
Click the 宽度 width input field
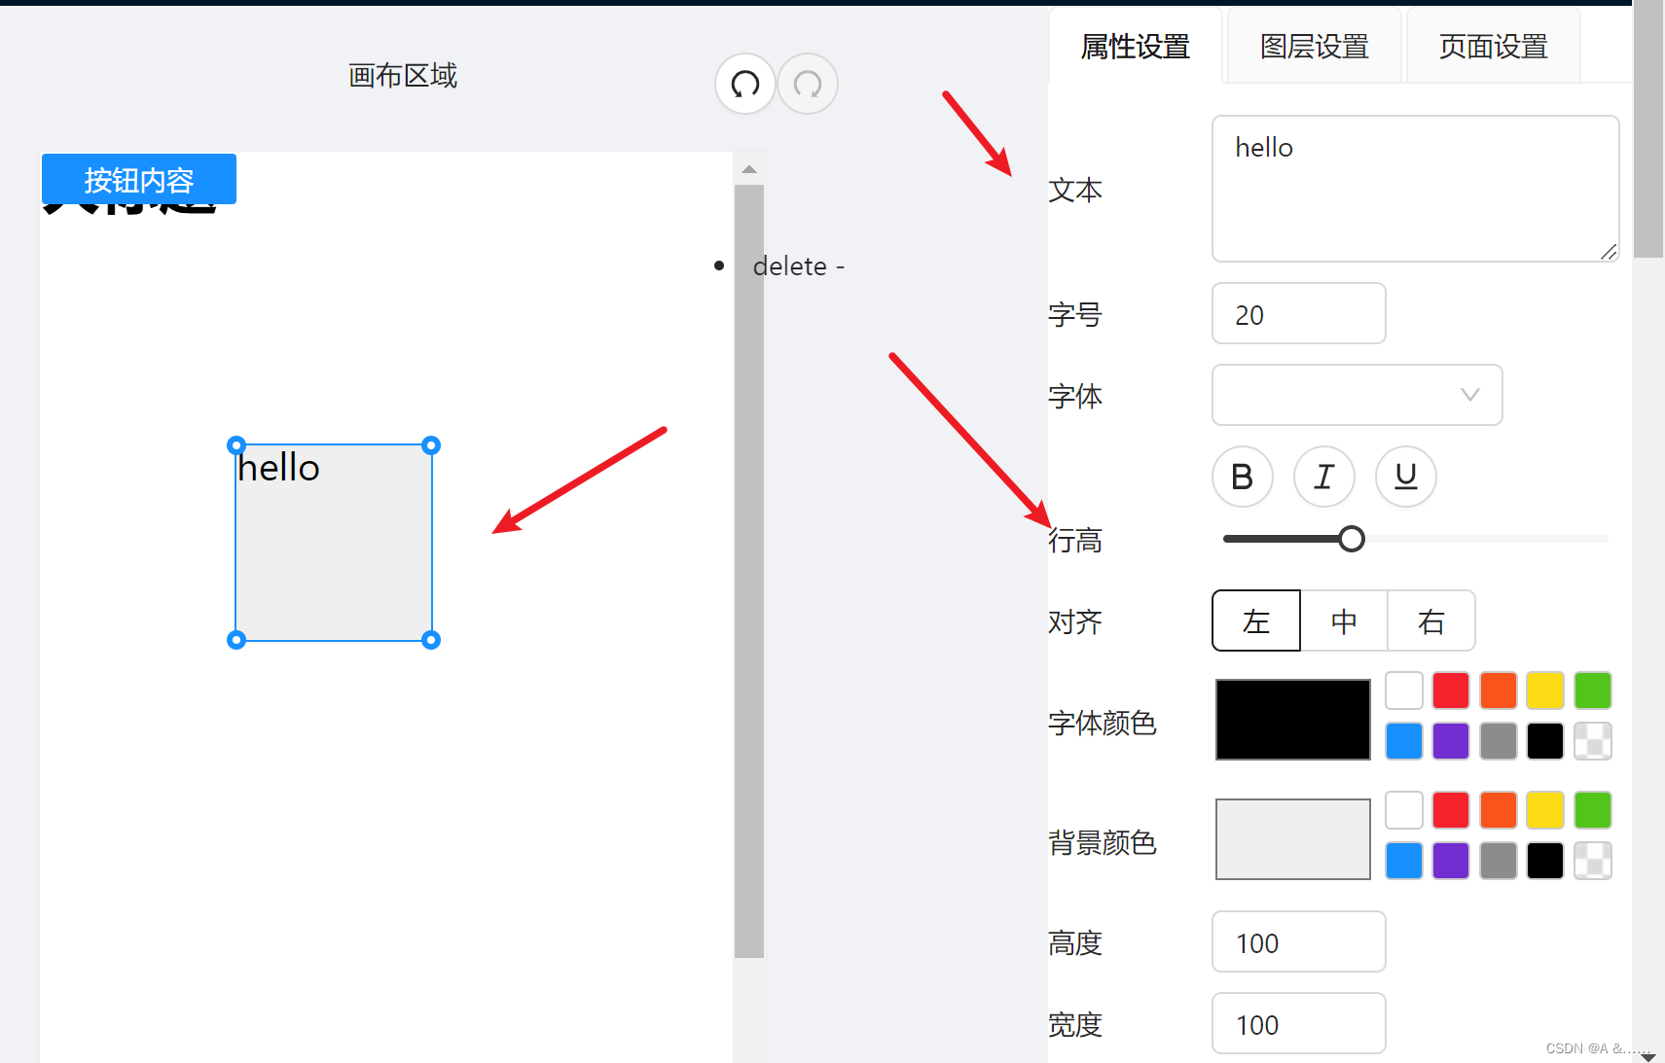click(1299, 1023)
